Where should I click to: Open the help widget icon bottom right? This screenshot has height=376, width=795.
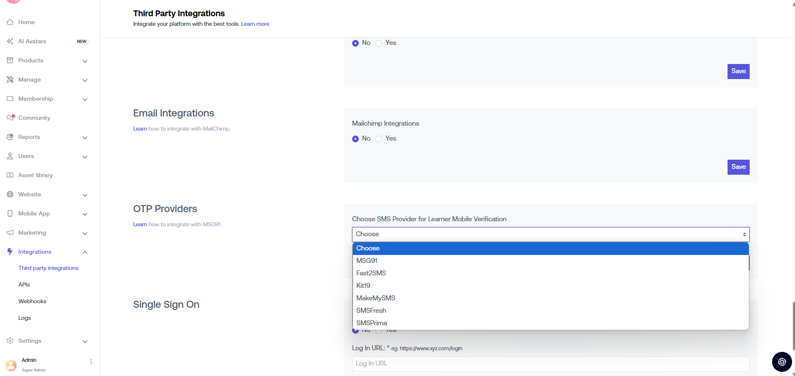[x=782, y=361]
